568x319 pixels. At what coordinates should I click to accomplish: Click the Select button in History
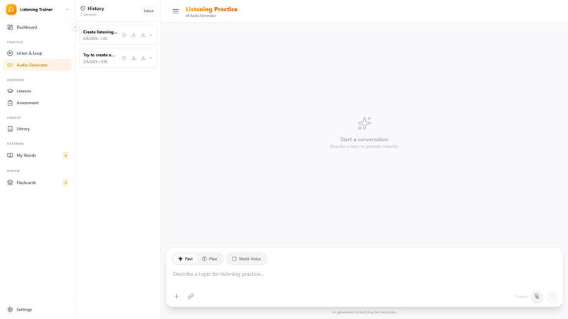148,11
